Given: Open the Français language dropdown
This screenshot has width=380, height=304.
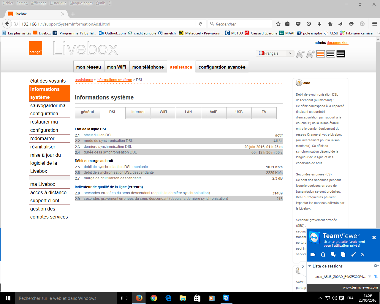Looking at the screenshot, I should pos(275,53).
